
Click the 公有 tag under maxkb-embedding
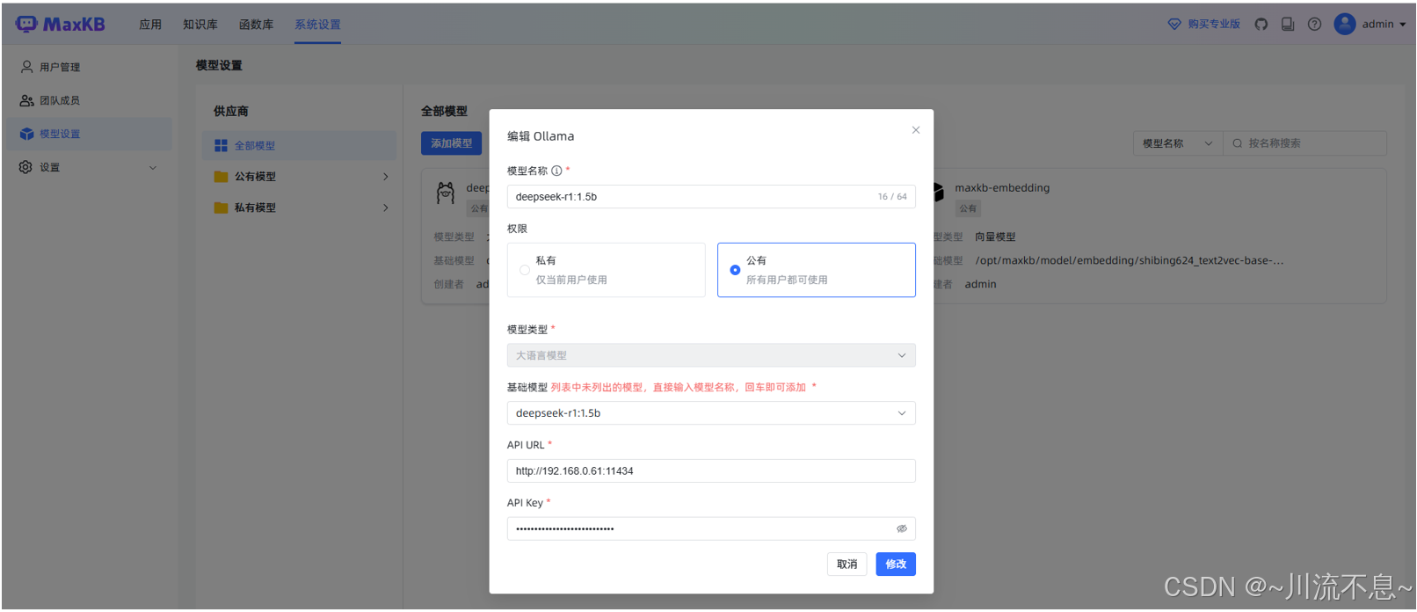(968, 209)
